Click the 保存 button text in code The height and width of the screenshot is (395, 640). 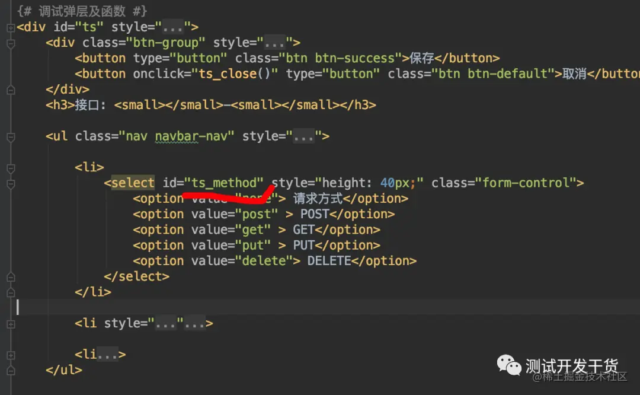click(x=422, y=58)
